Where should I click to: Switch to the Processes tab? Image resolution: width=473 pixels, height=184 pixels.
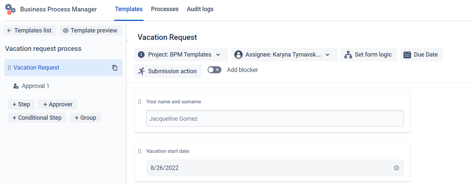coord(165,9)
